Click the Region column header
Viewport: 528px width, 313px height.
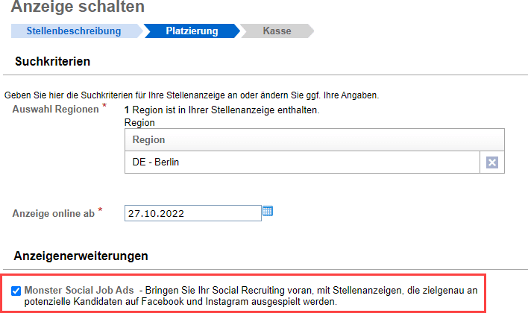pyautogui.click(x=315, y=139)
